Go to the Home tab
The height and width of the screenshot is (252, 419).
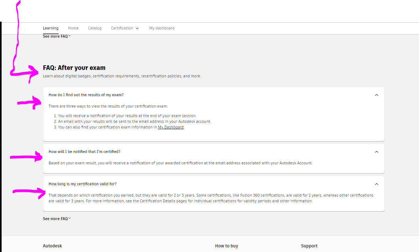[x=73, y=28]
